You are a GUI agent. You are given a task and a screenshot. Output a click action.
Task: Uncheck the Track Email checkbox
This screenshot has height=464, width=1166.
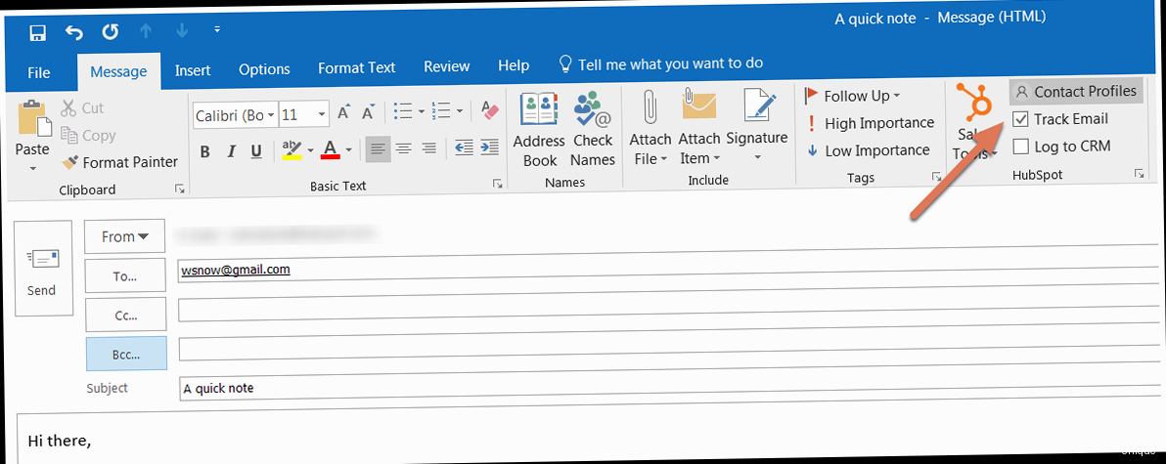(x=1021, y=119)
